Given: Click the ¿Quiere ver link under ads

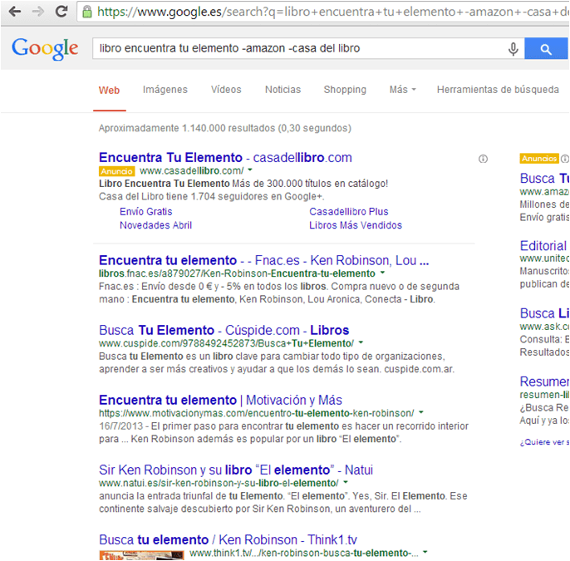Looking at the screenshot, I should 544,442.
